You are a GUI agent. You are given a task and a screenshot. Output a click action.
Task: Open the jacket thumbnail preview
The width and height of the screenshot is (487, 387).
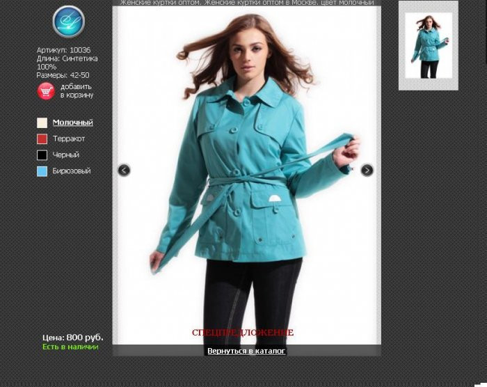(x=429, y=45)
